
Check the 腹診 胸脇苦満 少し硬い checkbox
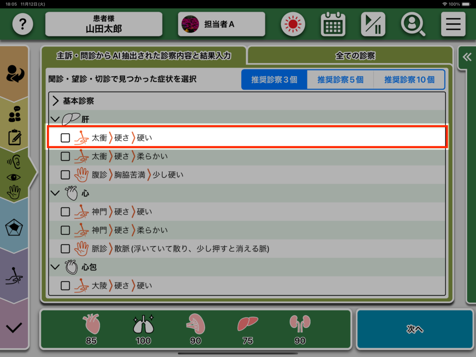pyautogui.click(x=66, y=175)
